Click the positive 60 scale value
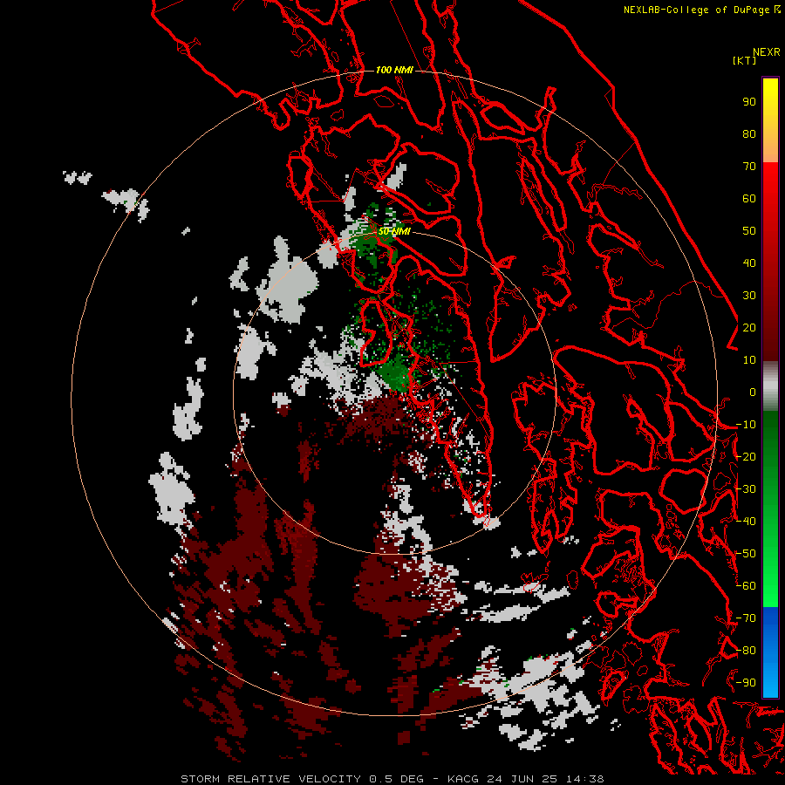 (x=749, y=199)
